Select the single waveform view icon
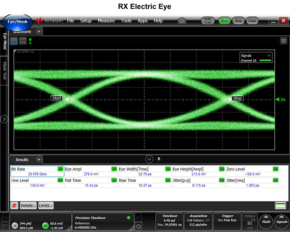Image resolution: width=290 pixels, height=232 pixels. 14,41
